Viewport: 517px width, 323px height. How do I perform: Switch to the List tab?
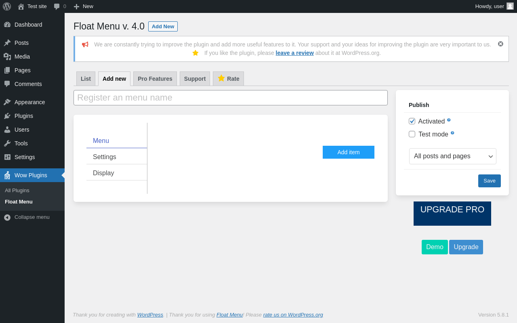(x=86, y=79)
